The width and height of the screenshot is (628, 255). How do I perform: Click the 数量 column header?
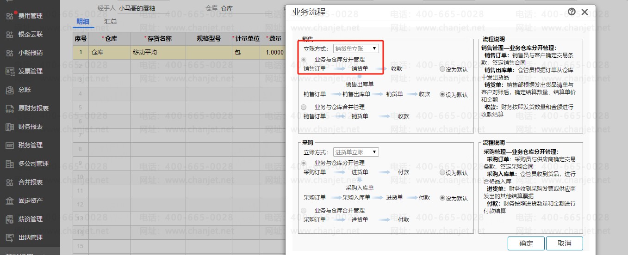[274, 39]
